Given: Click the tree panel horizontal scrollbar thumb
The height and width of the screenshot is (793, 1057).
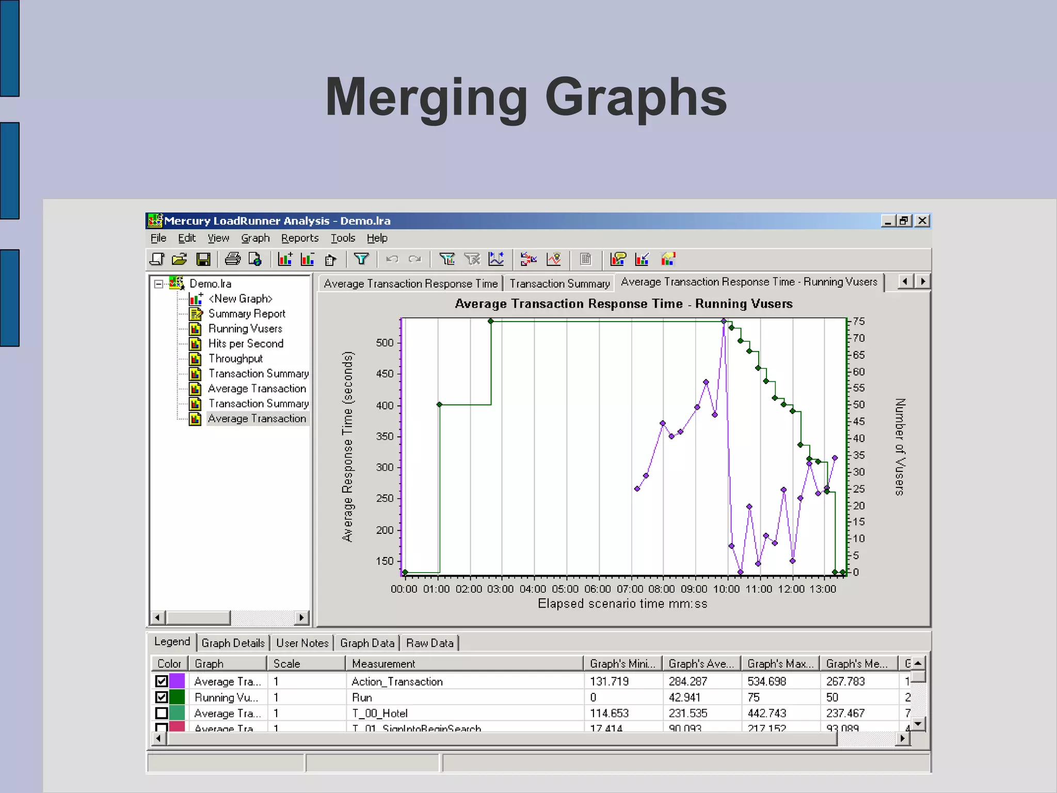Looking at the screenshot, I should coord(198,617).
